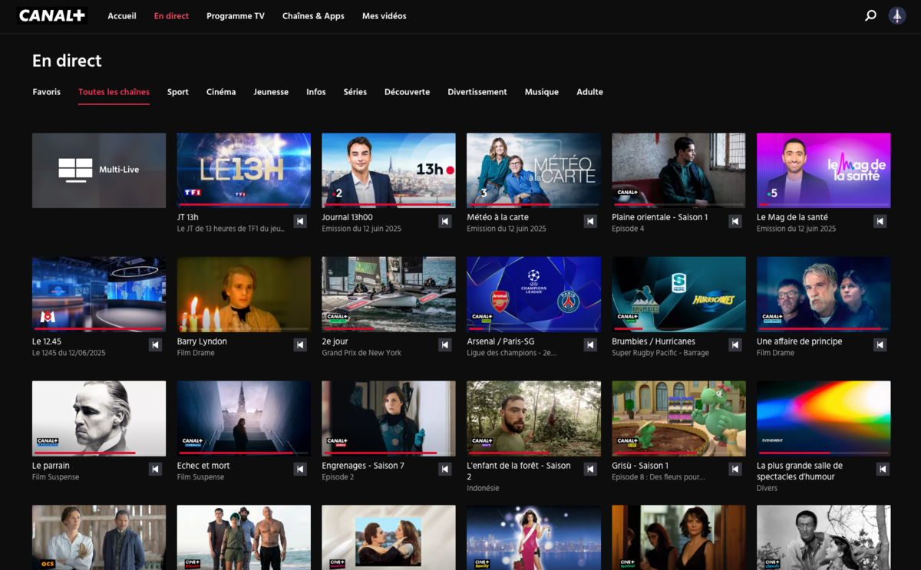
Task: Restart Le Mag de la santé
Action: [880, 221]
